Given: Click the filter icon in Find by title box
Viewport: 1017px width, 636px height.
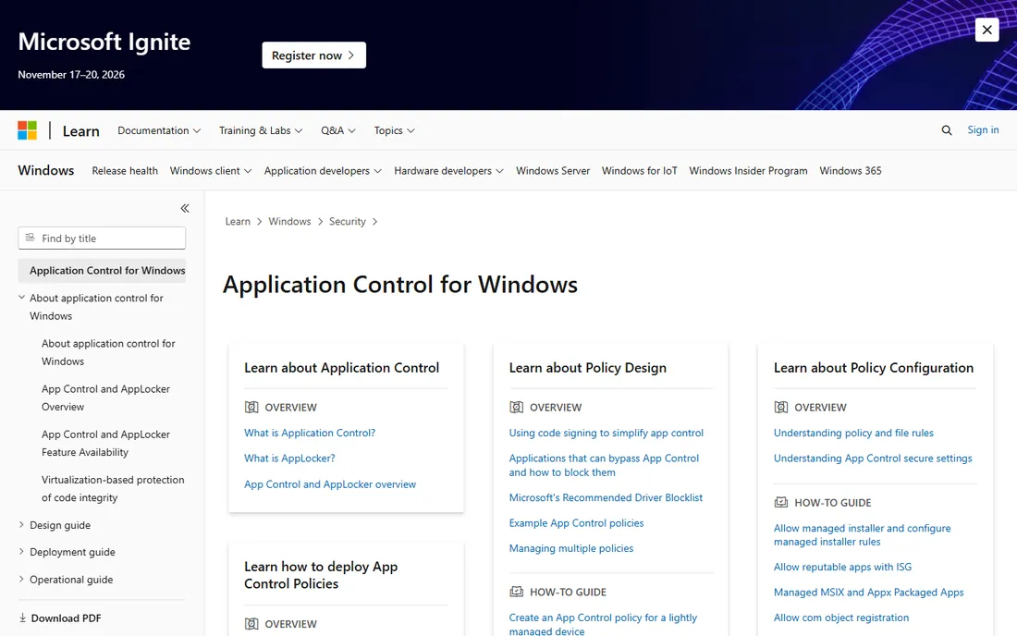Looking at the screenshot, I should [x=30, y=238].
